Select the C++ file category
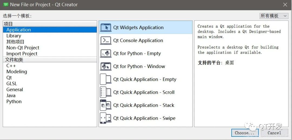This screenshot has width=292, height=140. pyautogui.click(x=50, y=66)
